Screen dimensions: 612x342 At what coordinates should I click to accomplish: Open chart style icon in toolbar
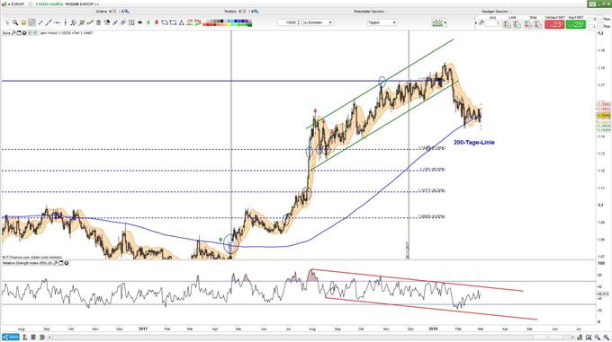438,23
